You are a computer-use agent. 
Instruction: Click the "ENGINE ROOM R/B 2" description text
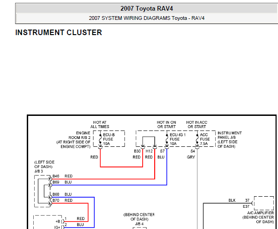[73, 140]
